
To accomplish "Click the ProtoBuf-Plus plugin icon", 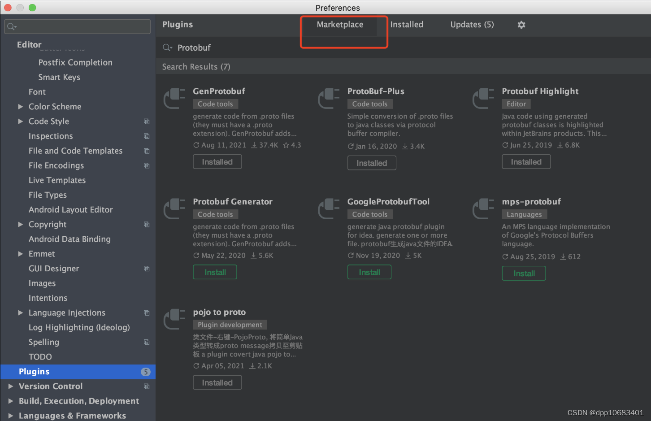I will (x=329, y=98).
